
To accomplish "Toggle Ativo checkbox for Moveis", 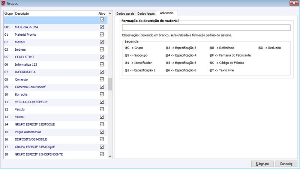I will (102, 42).
